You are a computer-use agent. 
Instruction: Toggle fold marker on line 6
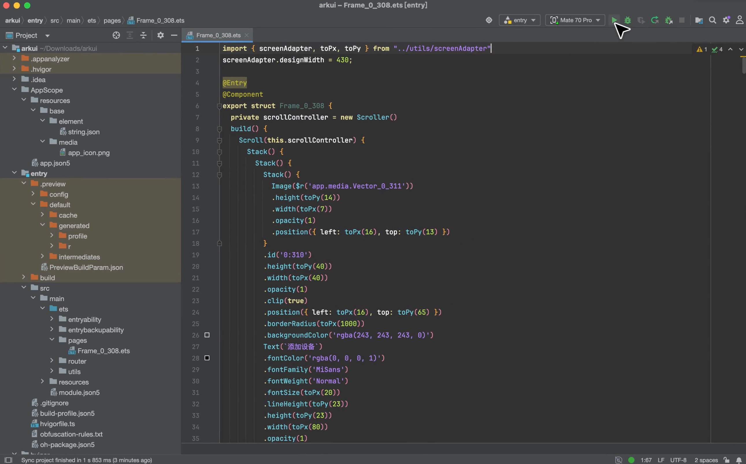pyautogui.click(x=219, y=106)
